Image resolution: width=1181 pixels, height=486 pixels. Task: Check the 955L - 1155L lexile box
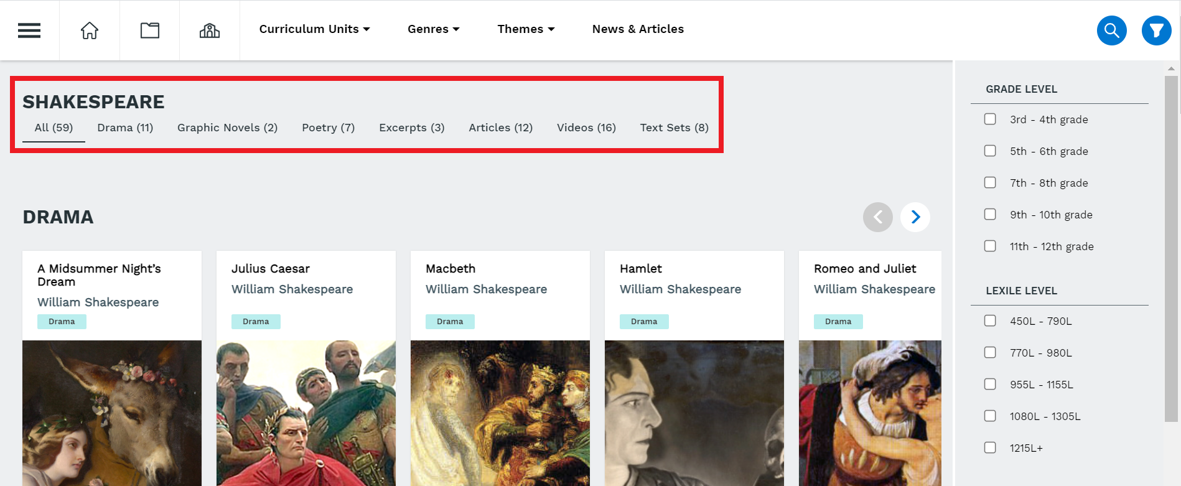(990, 384)
